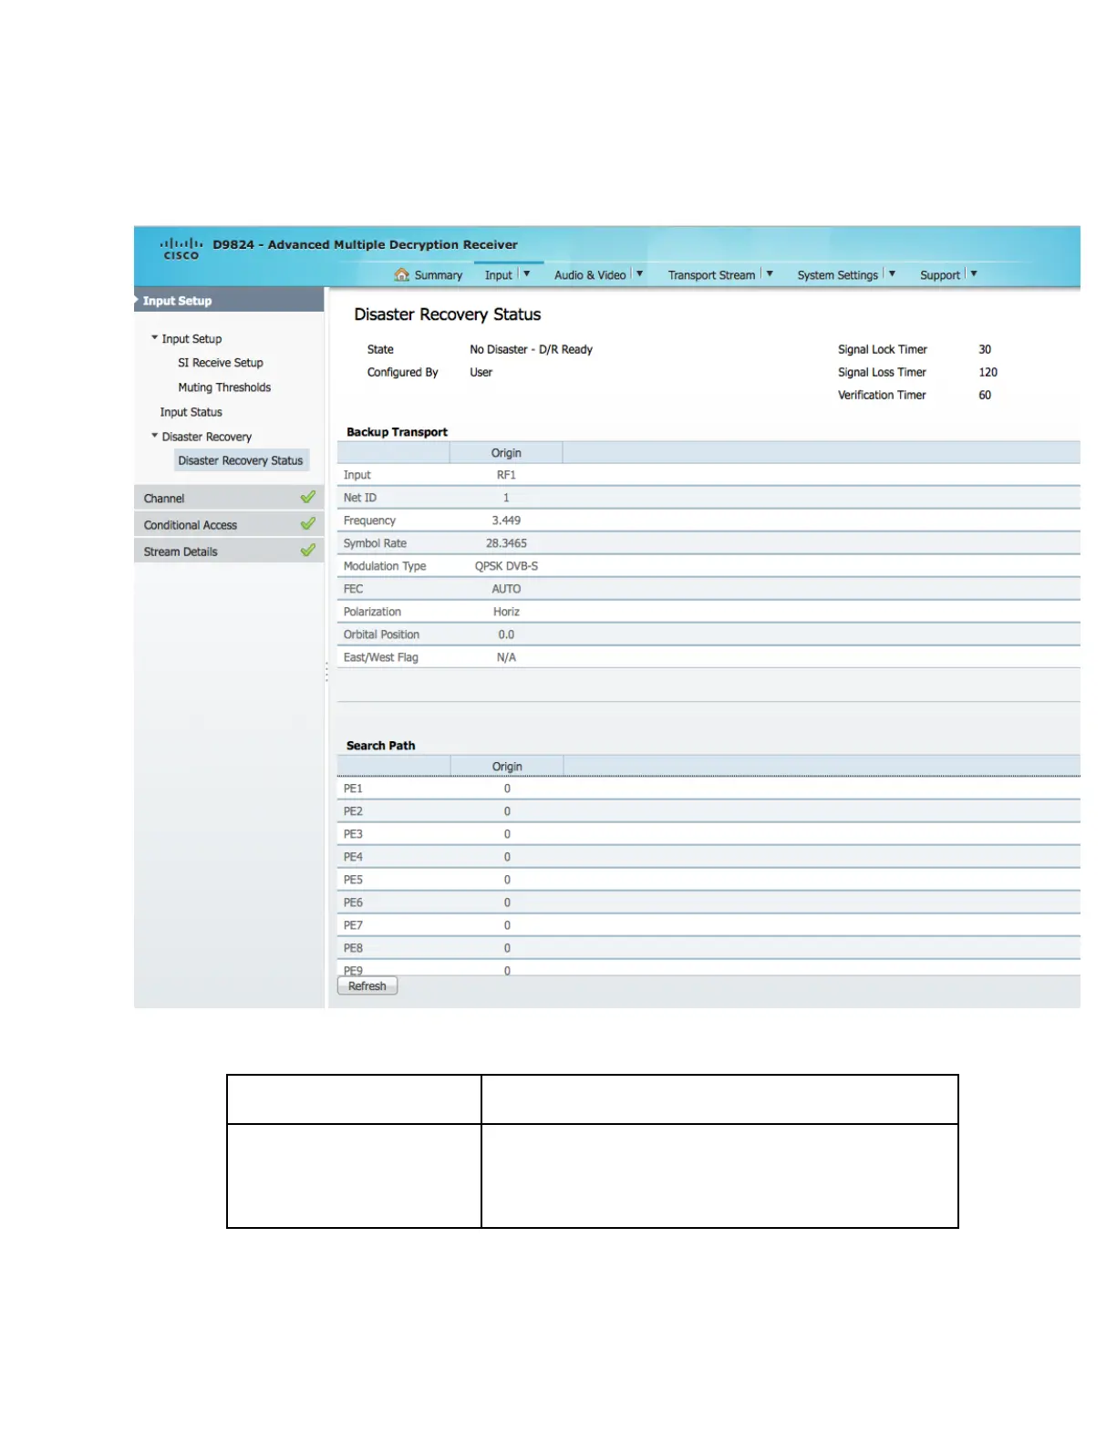This screenshot has width=1117, height=1444.
Task: Click the Orbital Position value 0.0
Action: 506,634
